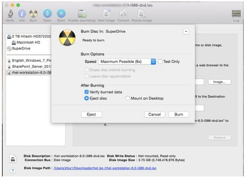Click the Eject button in dialog
The width and height of the screenshot is (246, 178).
pyautogui.click(x=91, y=114)
